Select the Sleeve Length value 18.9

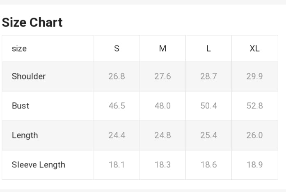tap(254, 165)
